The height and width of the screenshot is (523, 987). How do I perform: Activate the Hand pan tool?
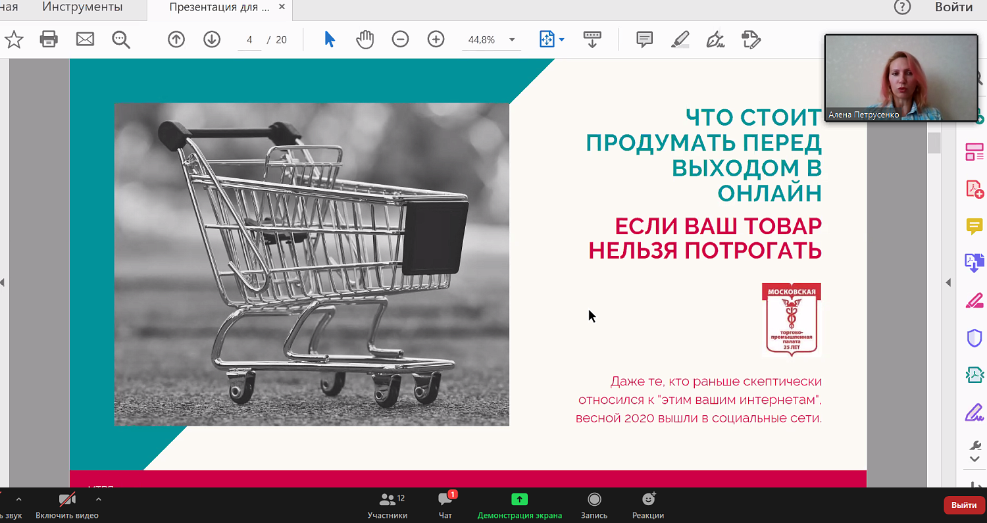coord(365,39)
